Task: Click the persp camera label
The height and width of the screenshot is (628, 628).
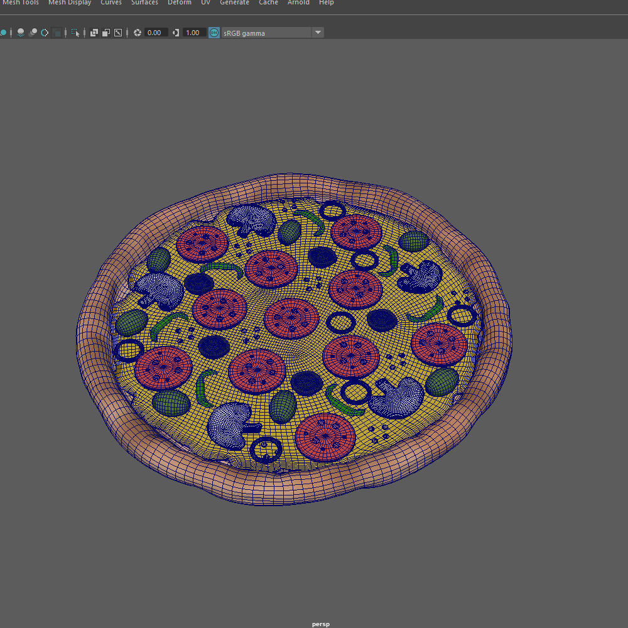Action: pyautogui.click(x=321, y=624)
